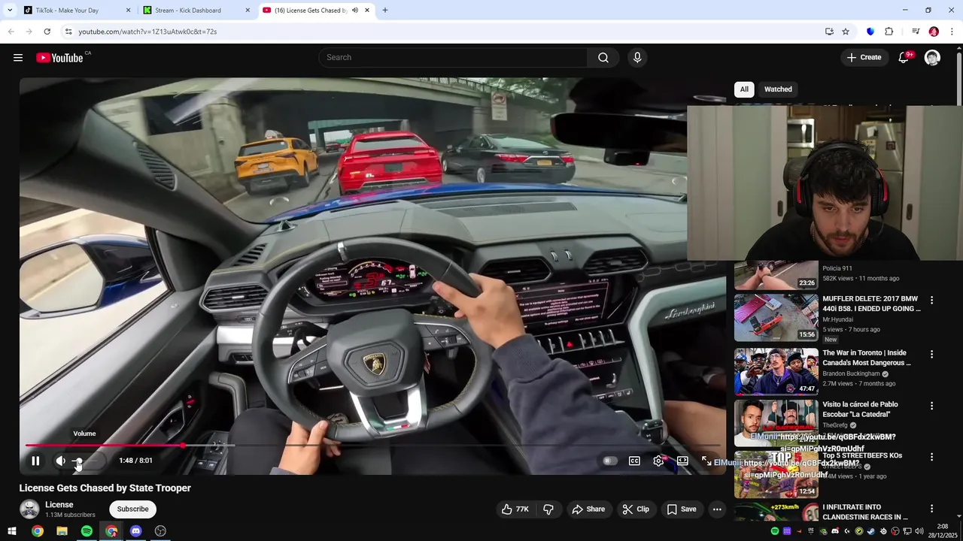Viewport: 963px width, 541px height.
Task: Open File Explorer from the taskbar
Action: pyautogui.click(x=62, y=531)
